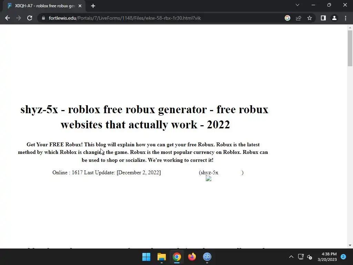Open the Google icon in the address bar
This screenshot has height=265, width=353.
tap(288, 18)
